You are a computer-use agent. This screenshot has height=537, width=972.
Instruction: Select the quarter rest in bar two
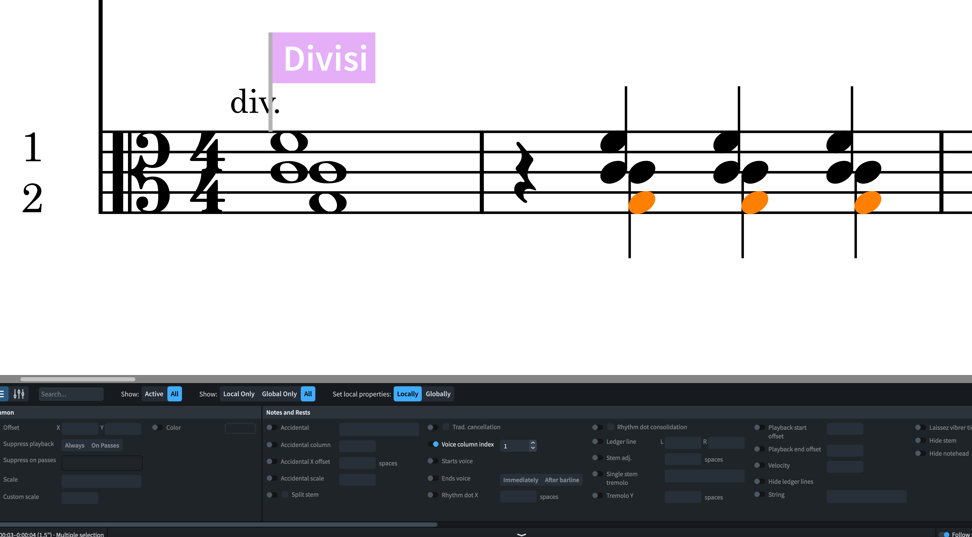tap(525, 172)
